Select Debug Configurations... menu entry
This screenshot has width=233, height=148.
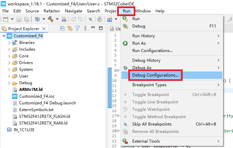coord(155,75)
